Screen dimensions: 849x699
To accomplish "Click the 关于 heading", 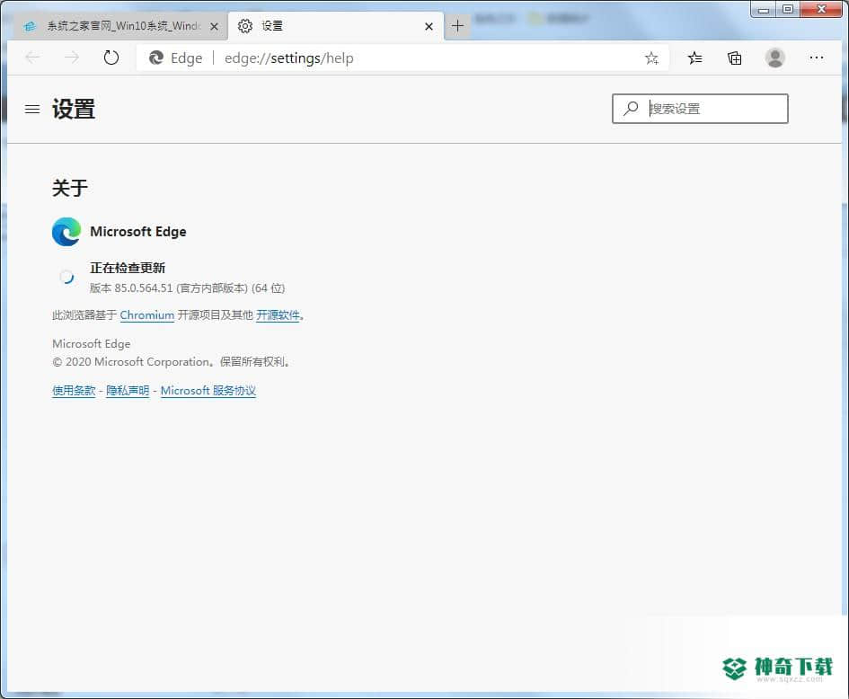I will coord(70,188).
